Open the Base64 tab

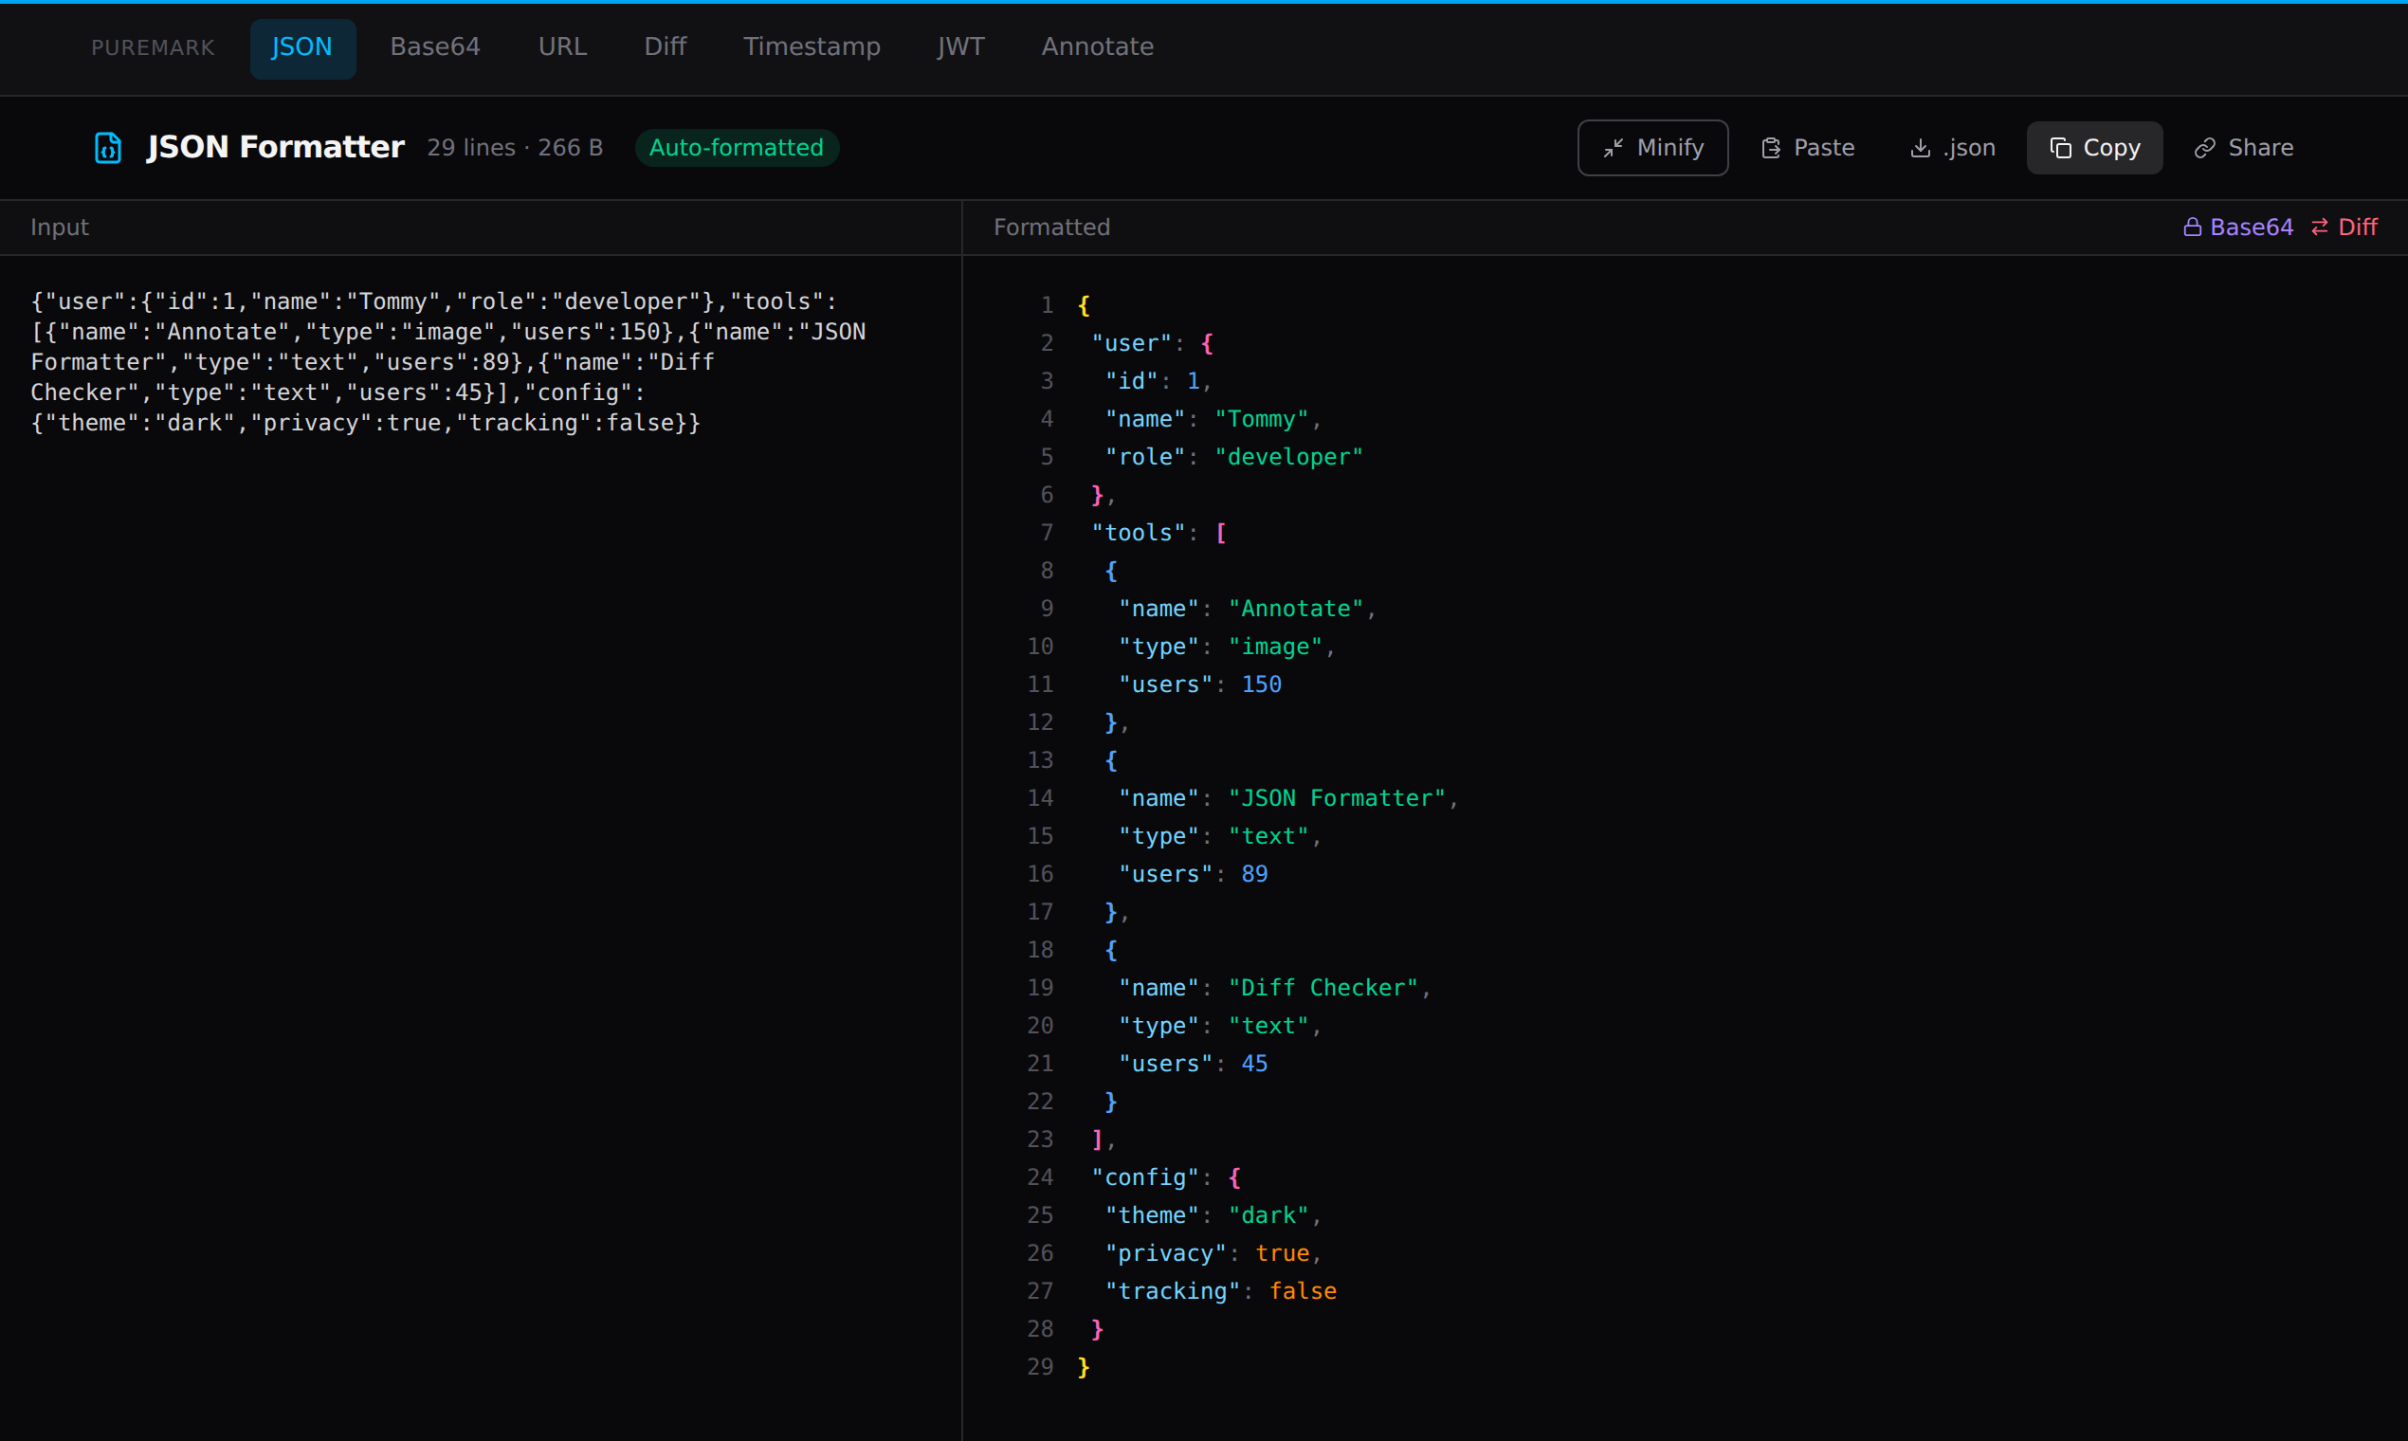435,46
